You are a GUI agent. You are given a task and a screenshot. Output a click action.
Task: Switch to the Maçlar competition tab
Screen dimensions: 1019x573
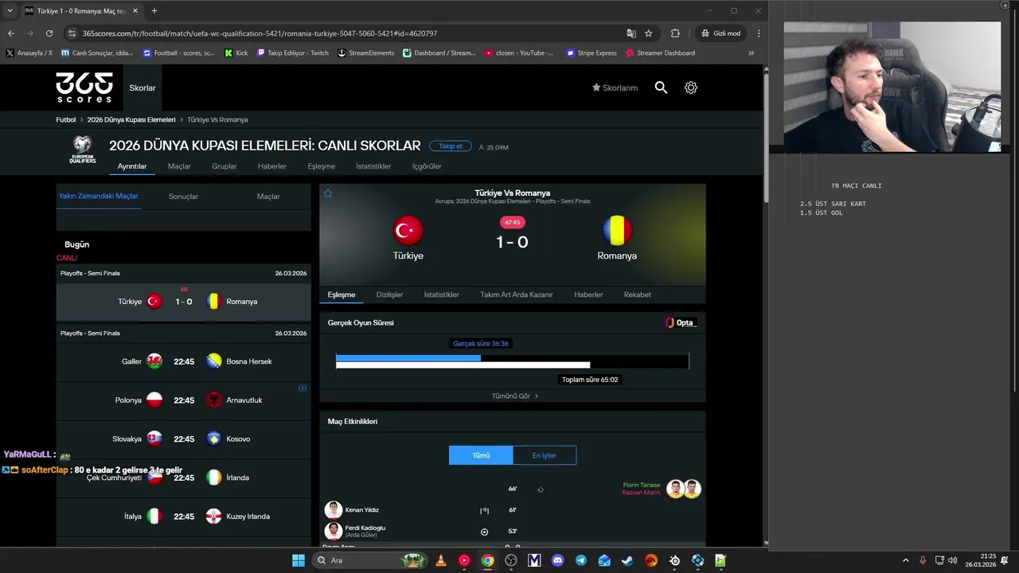tap(179, 166)
